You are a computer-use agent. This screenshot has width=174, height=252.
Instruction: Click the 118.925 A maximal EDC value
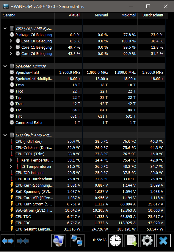(127, 223)
